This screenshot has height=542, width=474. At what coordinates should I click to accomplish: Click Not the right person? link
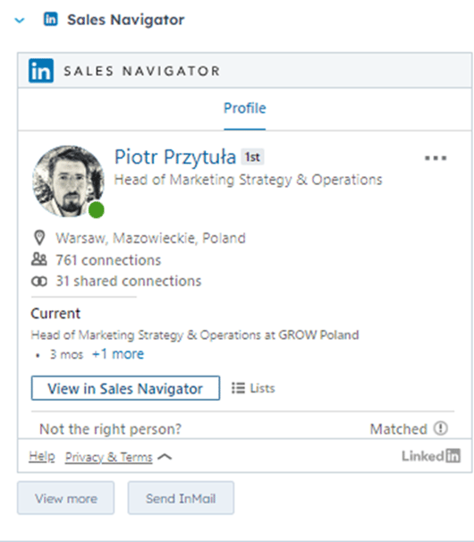point(110,429)
